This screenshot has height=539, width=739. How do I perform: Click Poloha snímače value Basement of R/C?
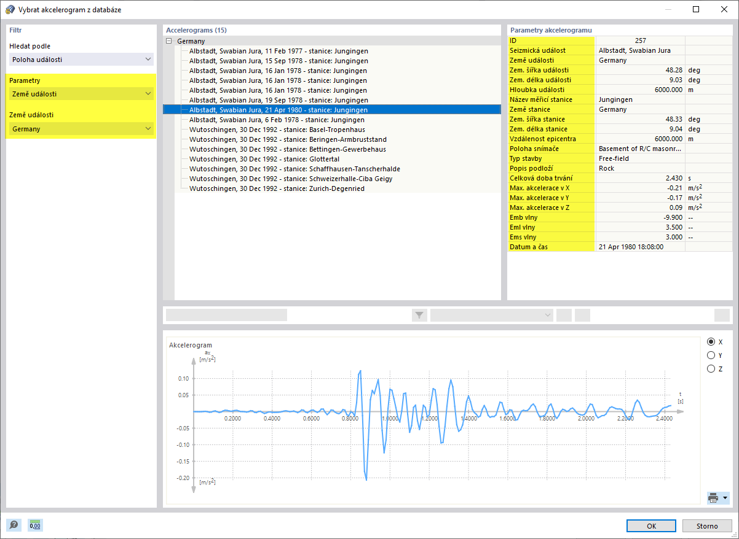(x=641, y=149)
